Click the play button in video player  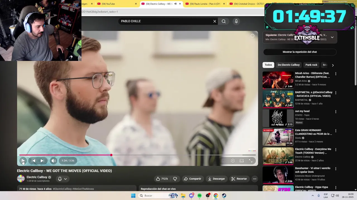(x=23, y=161)
